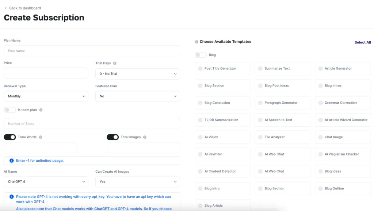Check the AI Content Detector template
This screenshot has height=211, width=374.
(222, 172)
